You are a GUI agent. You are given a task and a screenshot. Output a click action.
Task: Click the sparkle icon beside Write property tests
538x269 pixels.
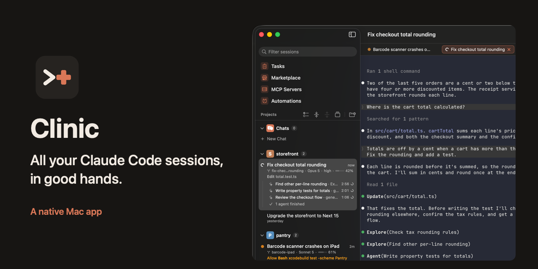point(271,191)
